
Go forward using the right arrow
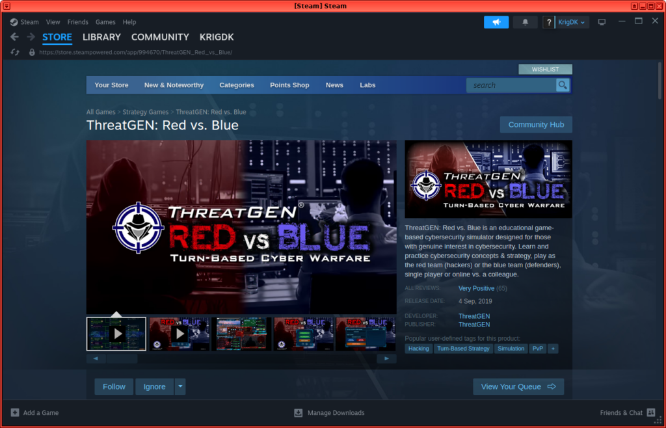31,37
